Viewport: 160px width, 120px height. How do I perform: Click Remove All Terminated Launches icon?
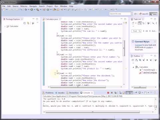point(116,93)
